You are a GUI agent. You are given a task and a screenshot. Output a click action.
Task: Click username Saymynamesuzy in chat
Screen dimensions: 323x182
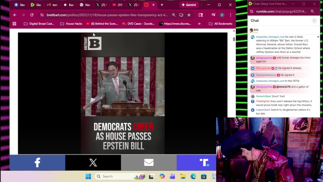tap(266, 75)
